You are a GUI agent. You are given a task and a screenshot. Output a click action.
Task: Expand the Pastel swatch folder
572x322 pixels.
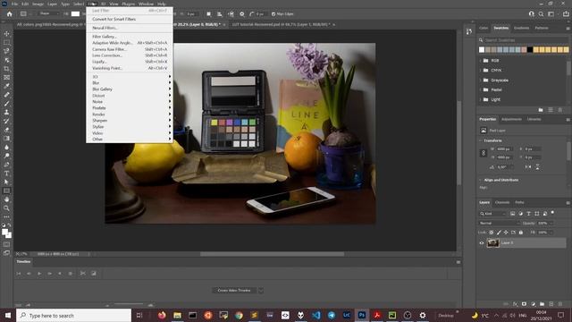coord(481,89)
